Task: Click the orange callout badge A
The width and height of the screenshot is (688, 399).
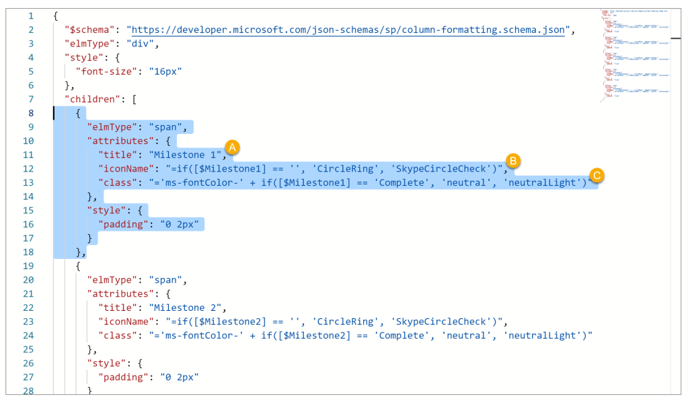Action: click(x=232, y=147)
